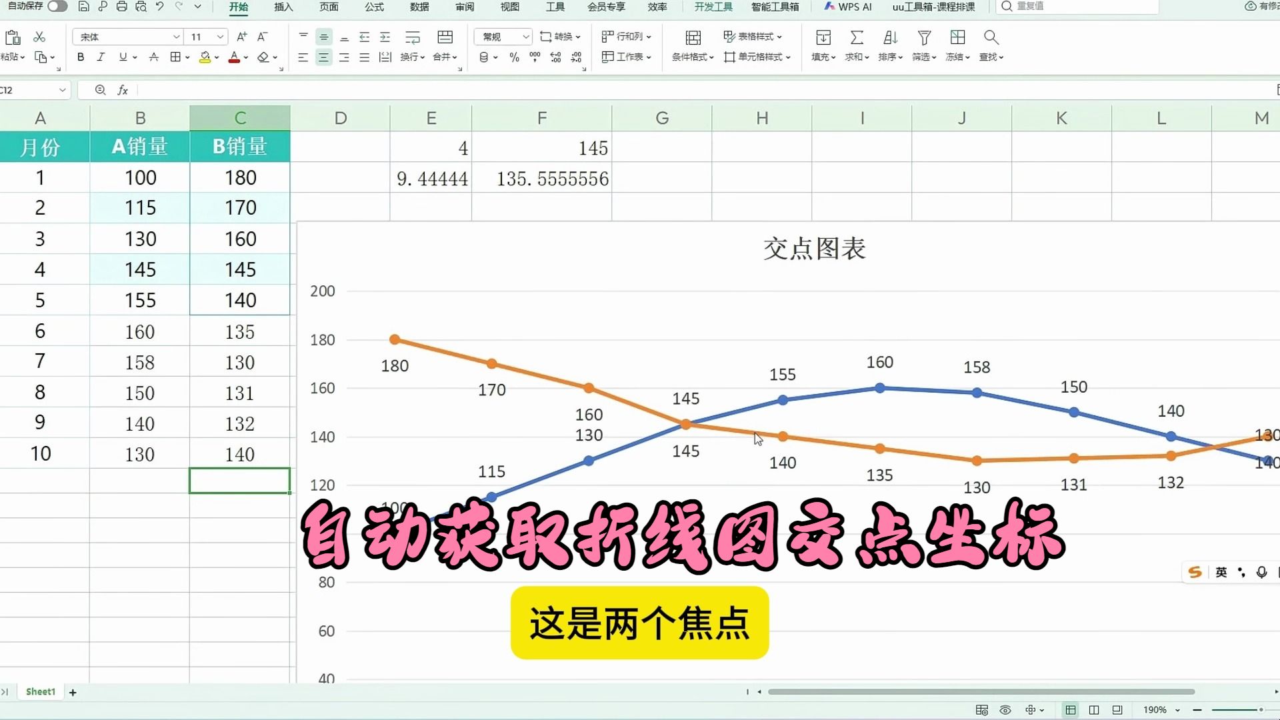The height and width of the screenshot is (720, 1280).
Task: Click the save file icon
Action: tap(83, 7)
